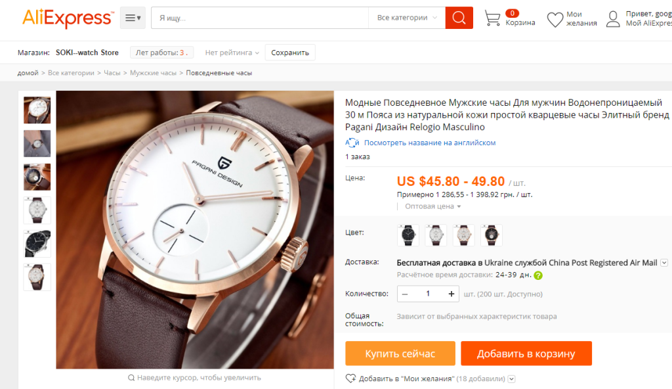Click the user account profile icon
The image size is (672, 389).
click(x=613, y=19)
